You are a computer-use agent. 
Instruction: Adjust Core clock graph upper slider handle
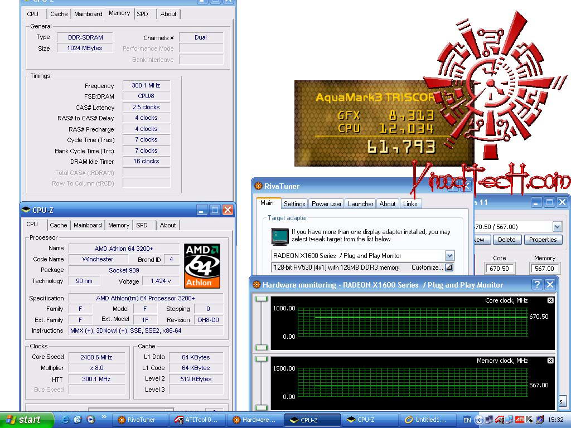(262, 299)
